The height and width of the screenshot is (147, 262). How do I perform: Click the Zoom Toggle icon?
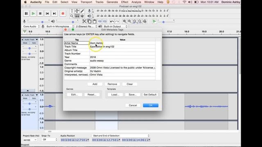[145, 21]
